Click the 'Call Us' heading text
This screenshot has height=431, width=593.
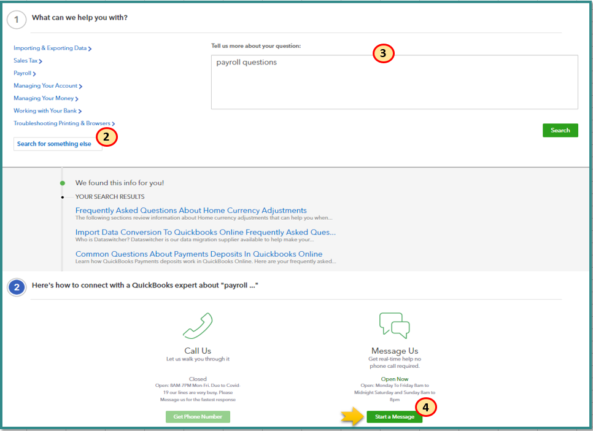(x=198, y=351)
